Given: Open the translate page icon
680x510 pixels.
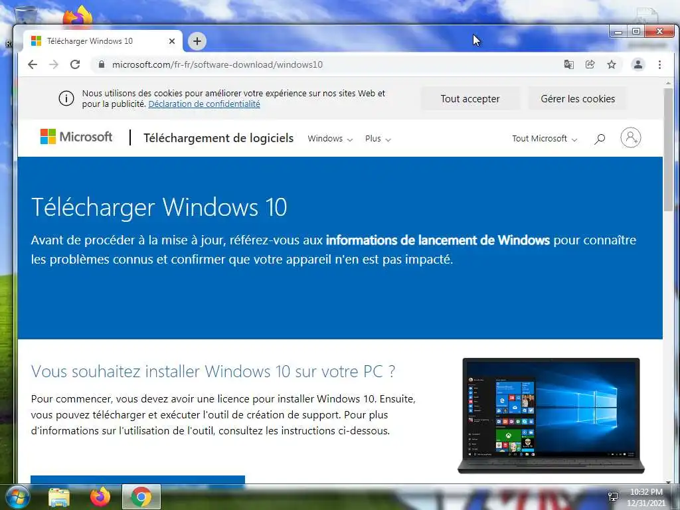Looking at the screenshot, I should [568, 64].
